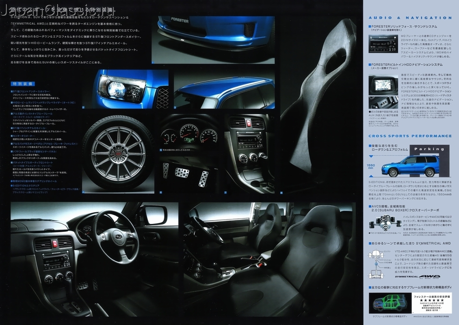Click 'STI製フロントアンダースポイラー' list item
459x325 pixels.
click(x=30, y=92)
